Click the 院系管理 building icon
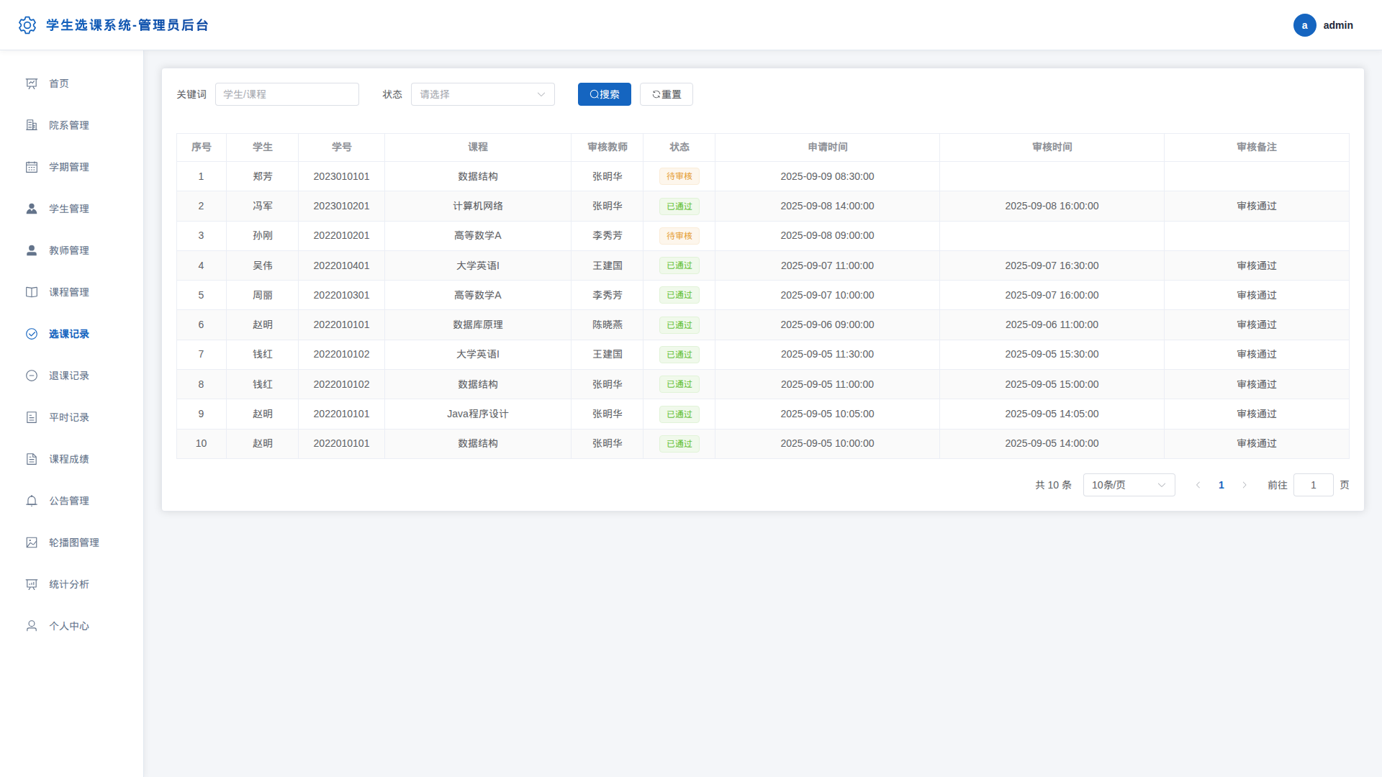The height and width of the screenshot is (777, 1382). pyautogui.click(x=32, y=125)
